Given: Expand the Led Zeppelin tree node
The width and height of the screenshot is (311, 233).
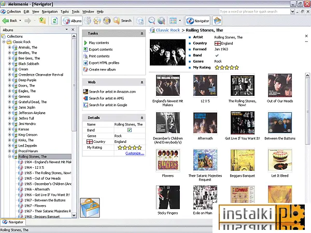Looking at the screenshot, I should click(x=9, y=145).
